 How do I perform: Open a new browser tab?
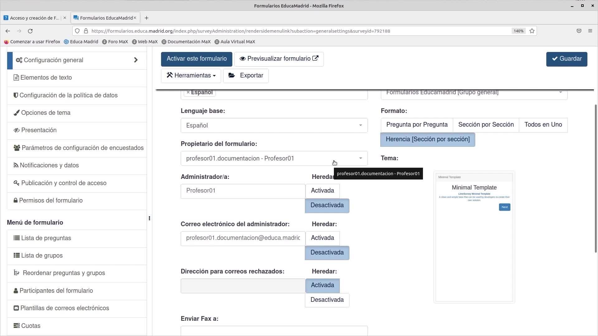point(146,18)
